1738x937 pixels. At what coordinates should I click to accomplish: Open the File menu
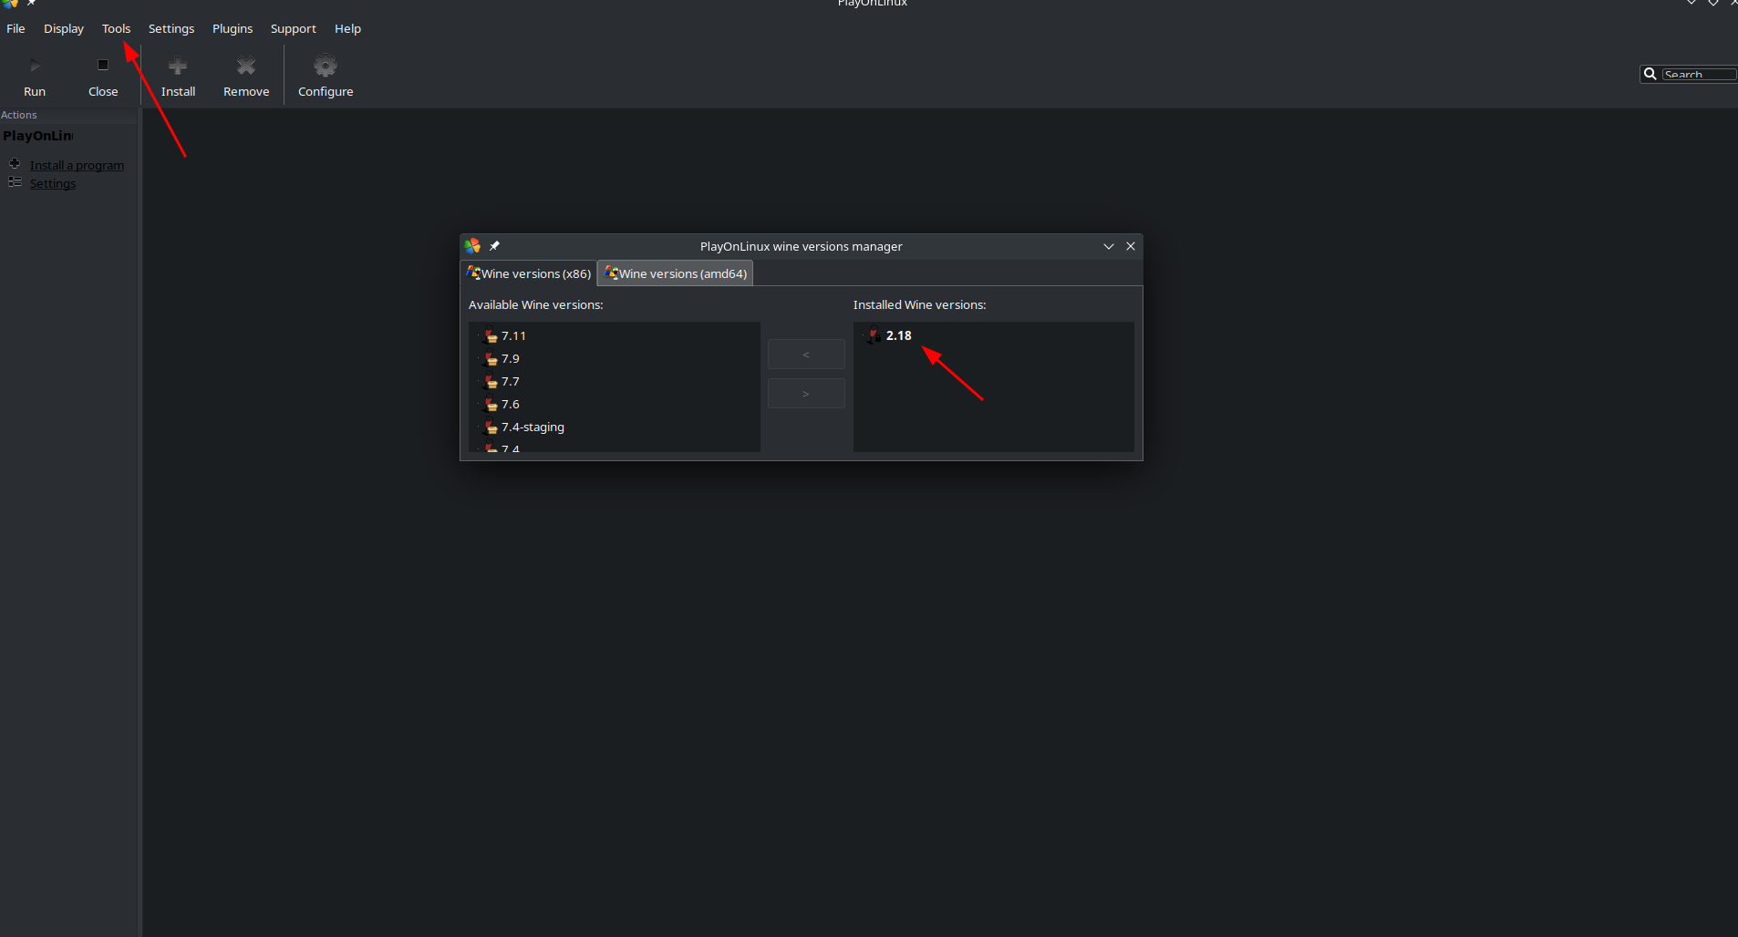tap(16, 28)
